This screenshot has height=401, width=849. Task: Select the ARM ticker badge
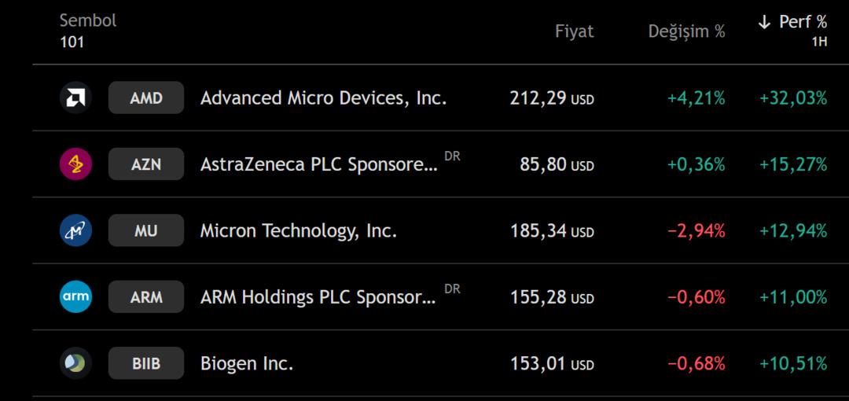coord(146,297)
